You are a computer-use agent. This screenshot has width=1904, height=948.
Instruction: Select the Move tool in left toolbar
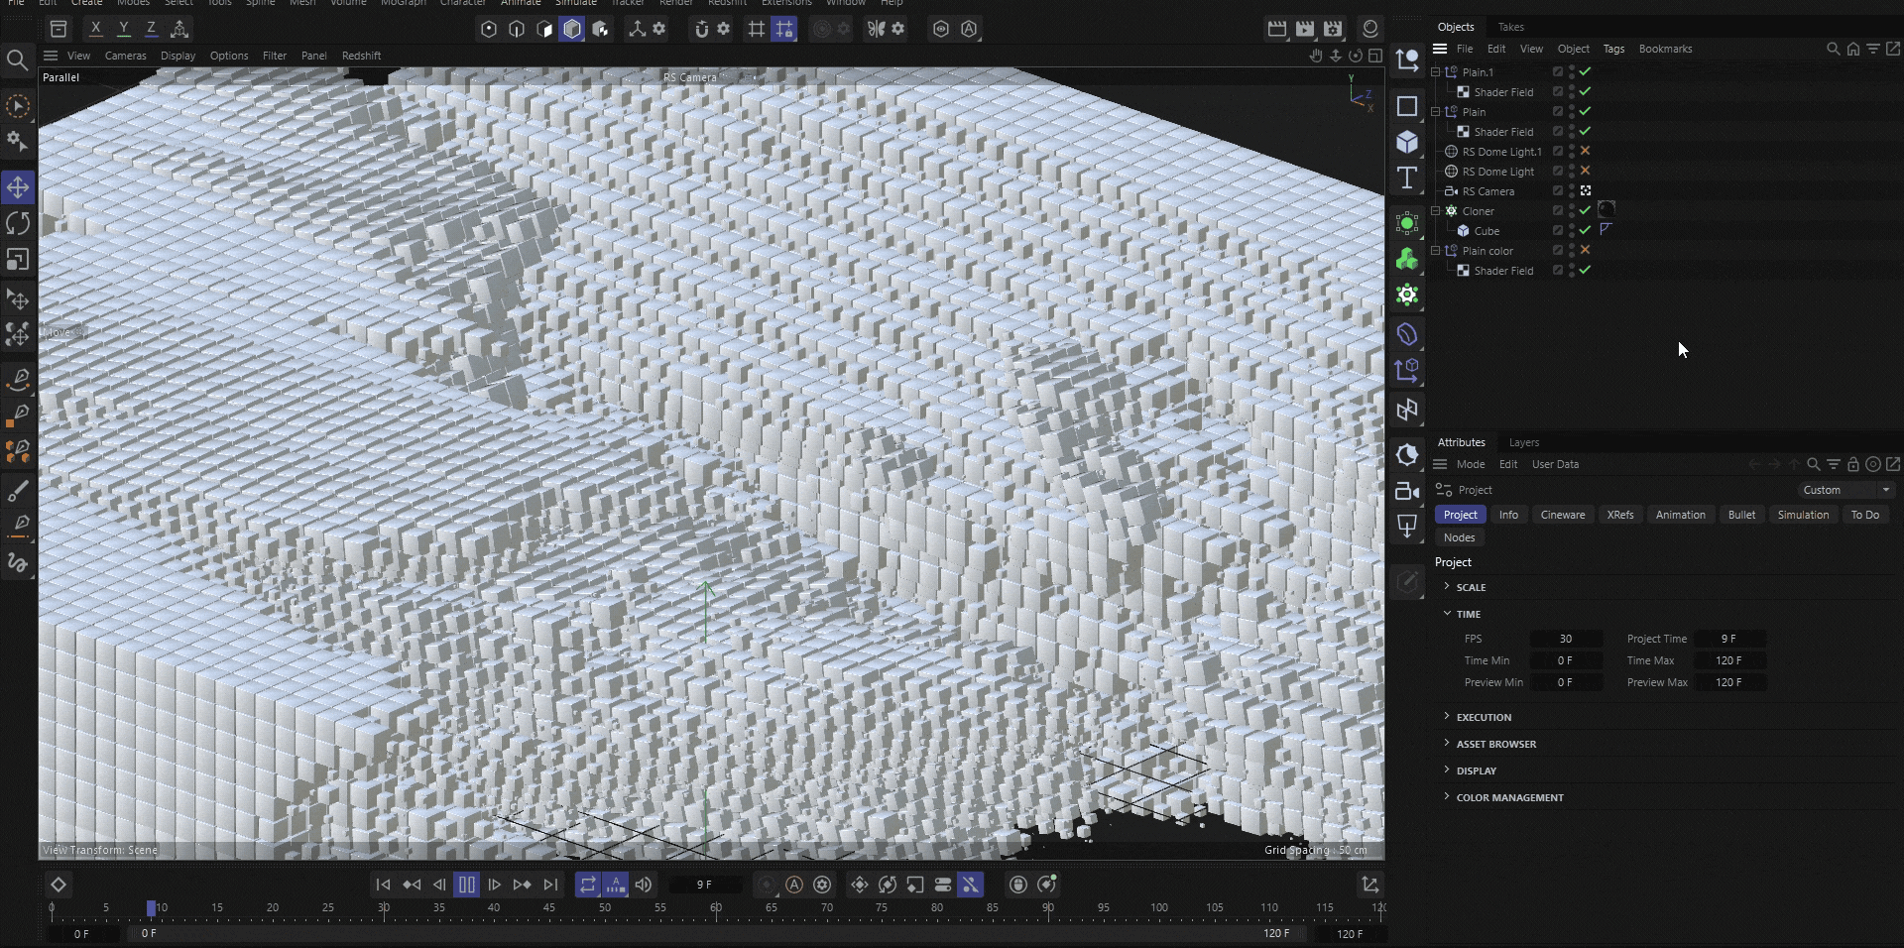pos(18,187)
